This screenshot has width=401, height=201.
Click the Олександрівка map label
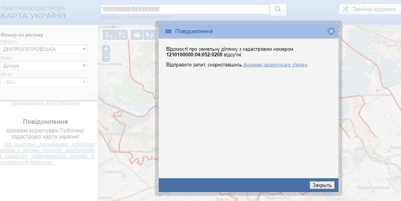click(377, 94)
